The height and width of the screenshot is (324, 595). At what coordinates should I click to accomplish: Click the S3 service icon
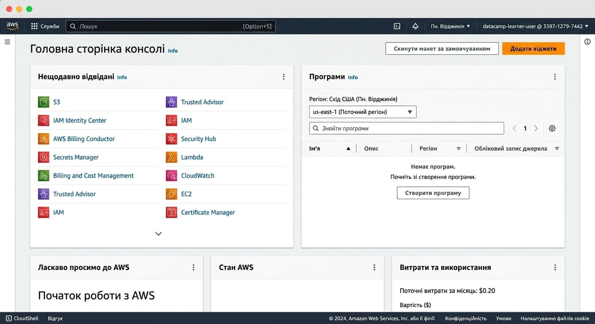43,102
